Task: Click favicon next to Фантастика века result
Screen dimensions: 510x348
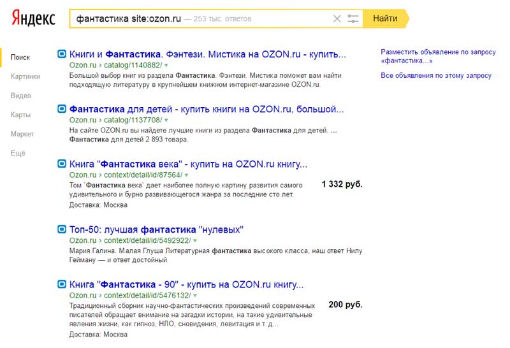Action: (62, 164)
